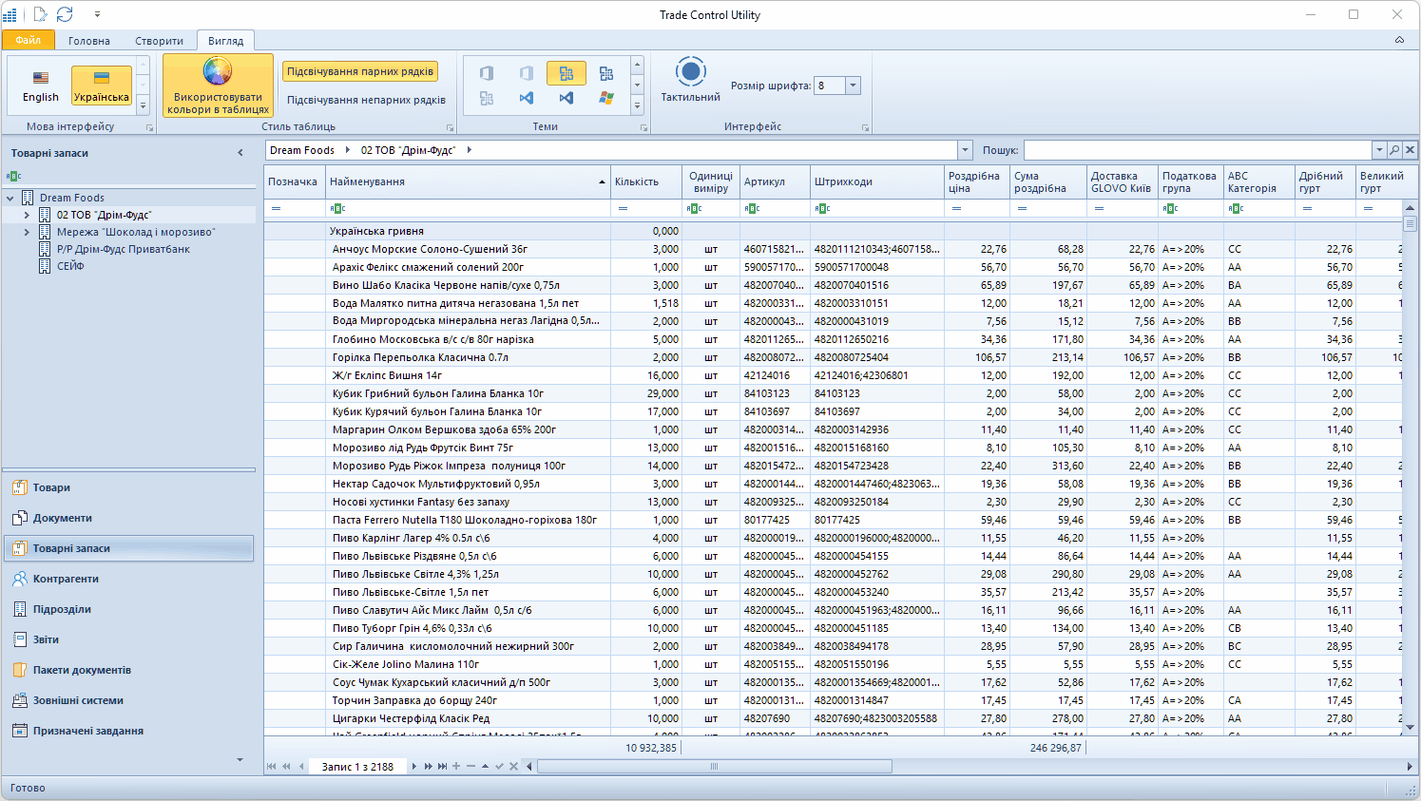The height and width of the screenshot is (801, 1421).
Task: Open the Створити ribbon tab
Action: [159, 41]
